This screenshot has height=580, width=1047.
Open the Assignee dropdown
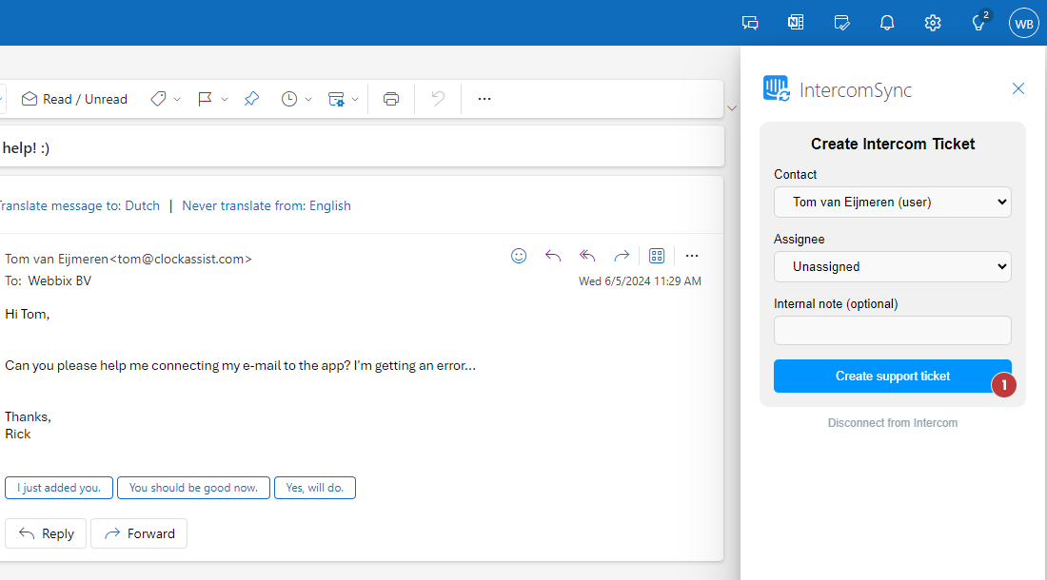893,266
